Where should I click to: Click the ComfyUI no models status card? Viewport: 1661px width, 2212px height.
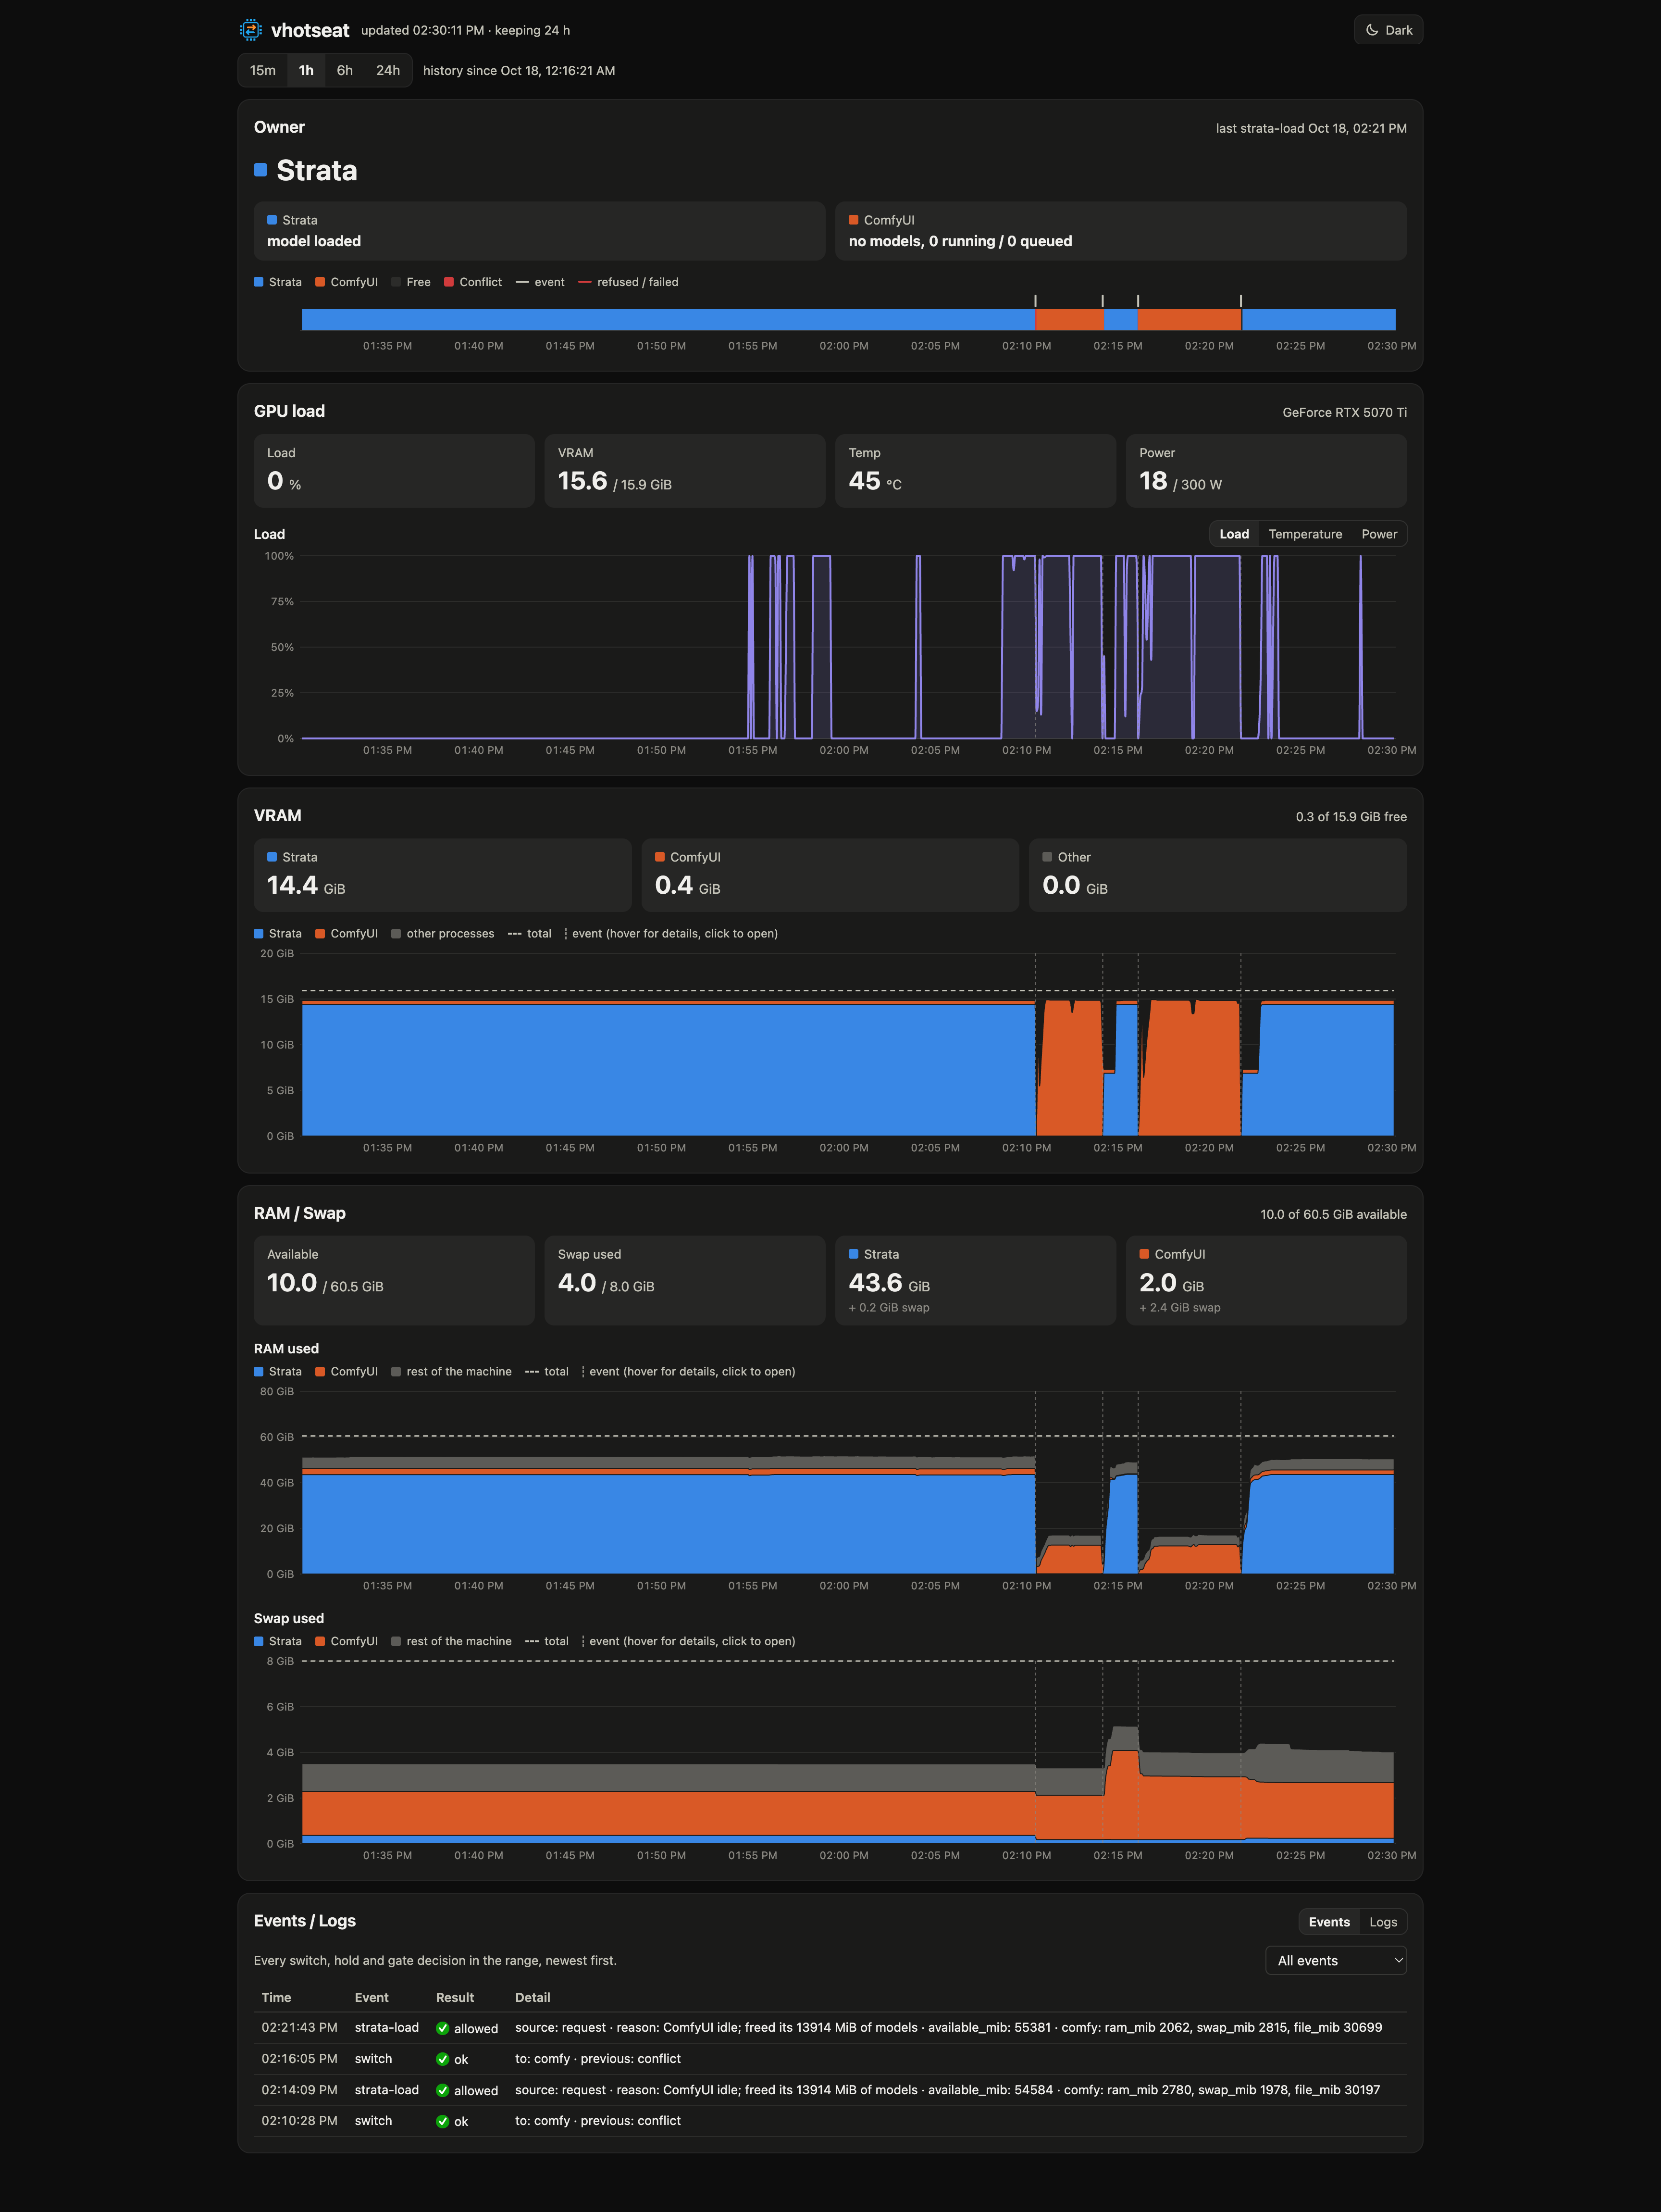pyautogui.click(x=1121, y=231)
